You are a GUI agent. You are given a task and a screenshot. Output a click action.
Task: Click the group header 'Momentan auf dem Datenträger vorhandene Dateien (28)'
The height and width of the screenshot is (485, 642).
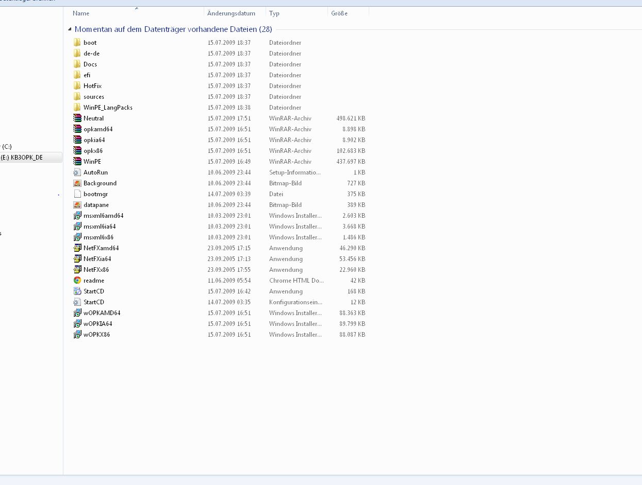[x=173, y=29]
